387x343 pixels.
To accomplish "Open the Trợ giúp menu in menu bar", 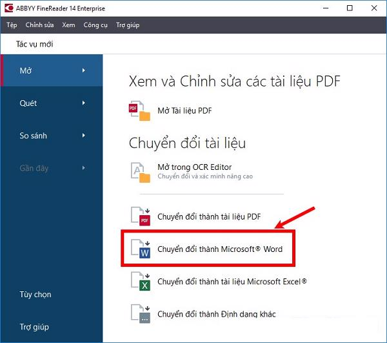I will [x=127, y=25].
